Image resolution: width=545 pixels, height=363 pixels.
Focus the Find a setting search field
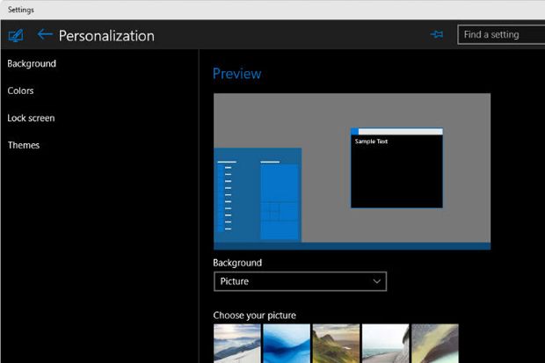[x=501, y=35]
